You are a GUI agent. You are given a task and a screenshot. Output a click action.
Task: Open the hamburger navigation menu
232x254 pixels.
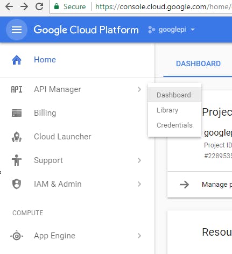pyautogui.click(x=17, y=30)
